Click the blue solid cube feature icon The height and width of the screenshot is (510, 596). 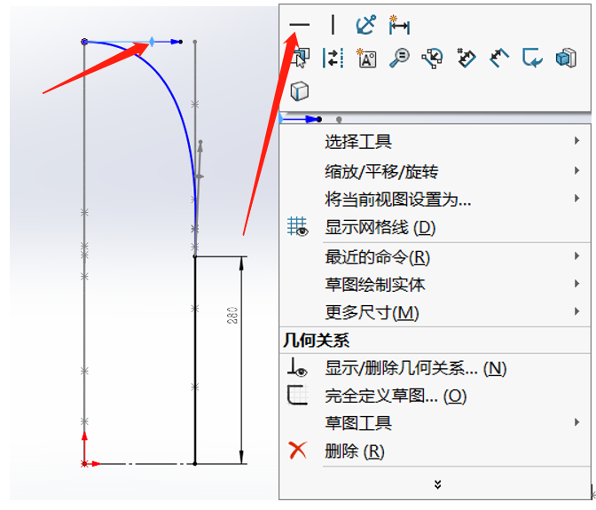[x=566, y=59]
